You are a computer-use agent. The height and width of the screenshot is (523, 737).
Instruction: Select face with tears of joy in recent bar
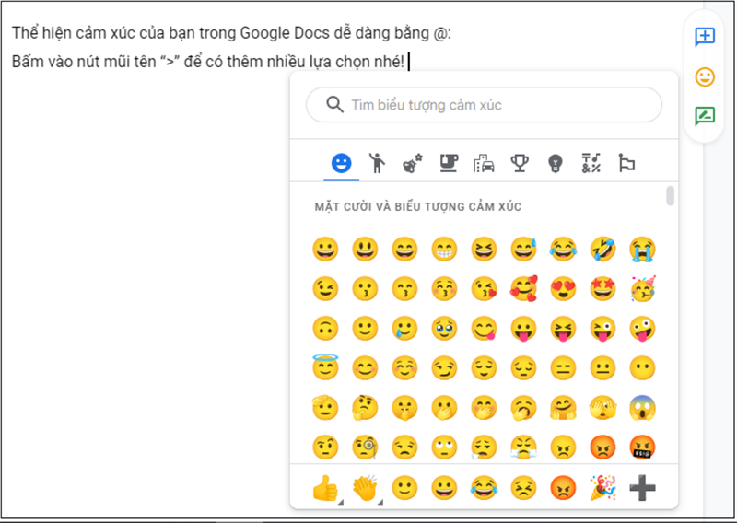(484, 488)
